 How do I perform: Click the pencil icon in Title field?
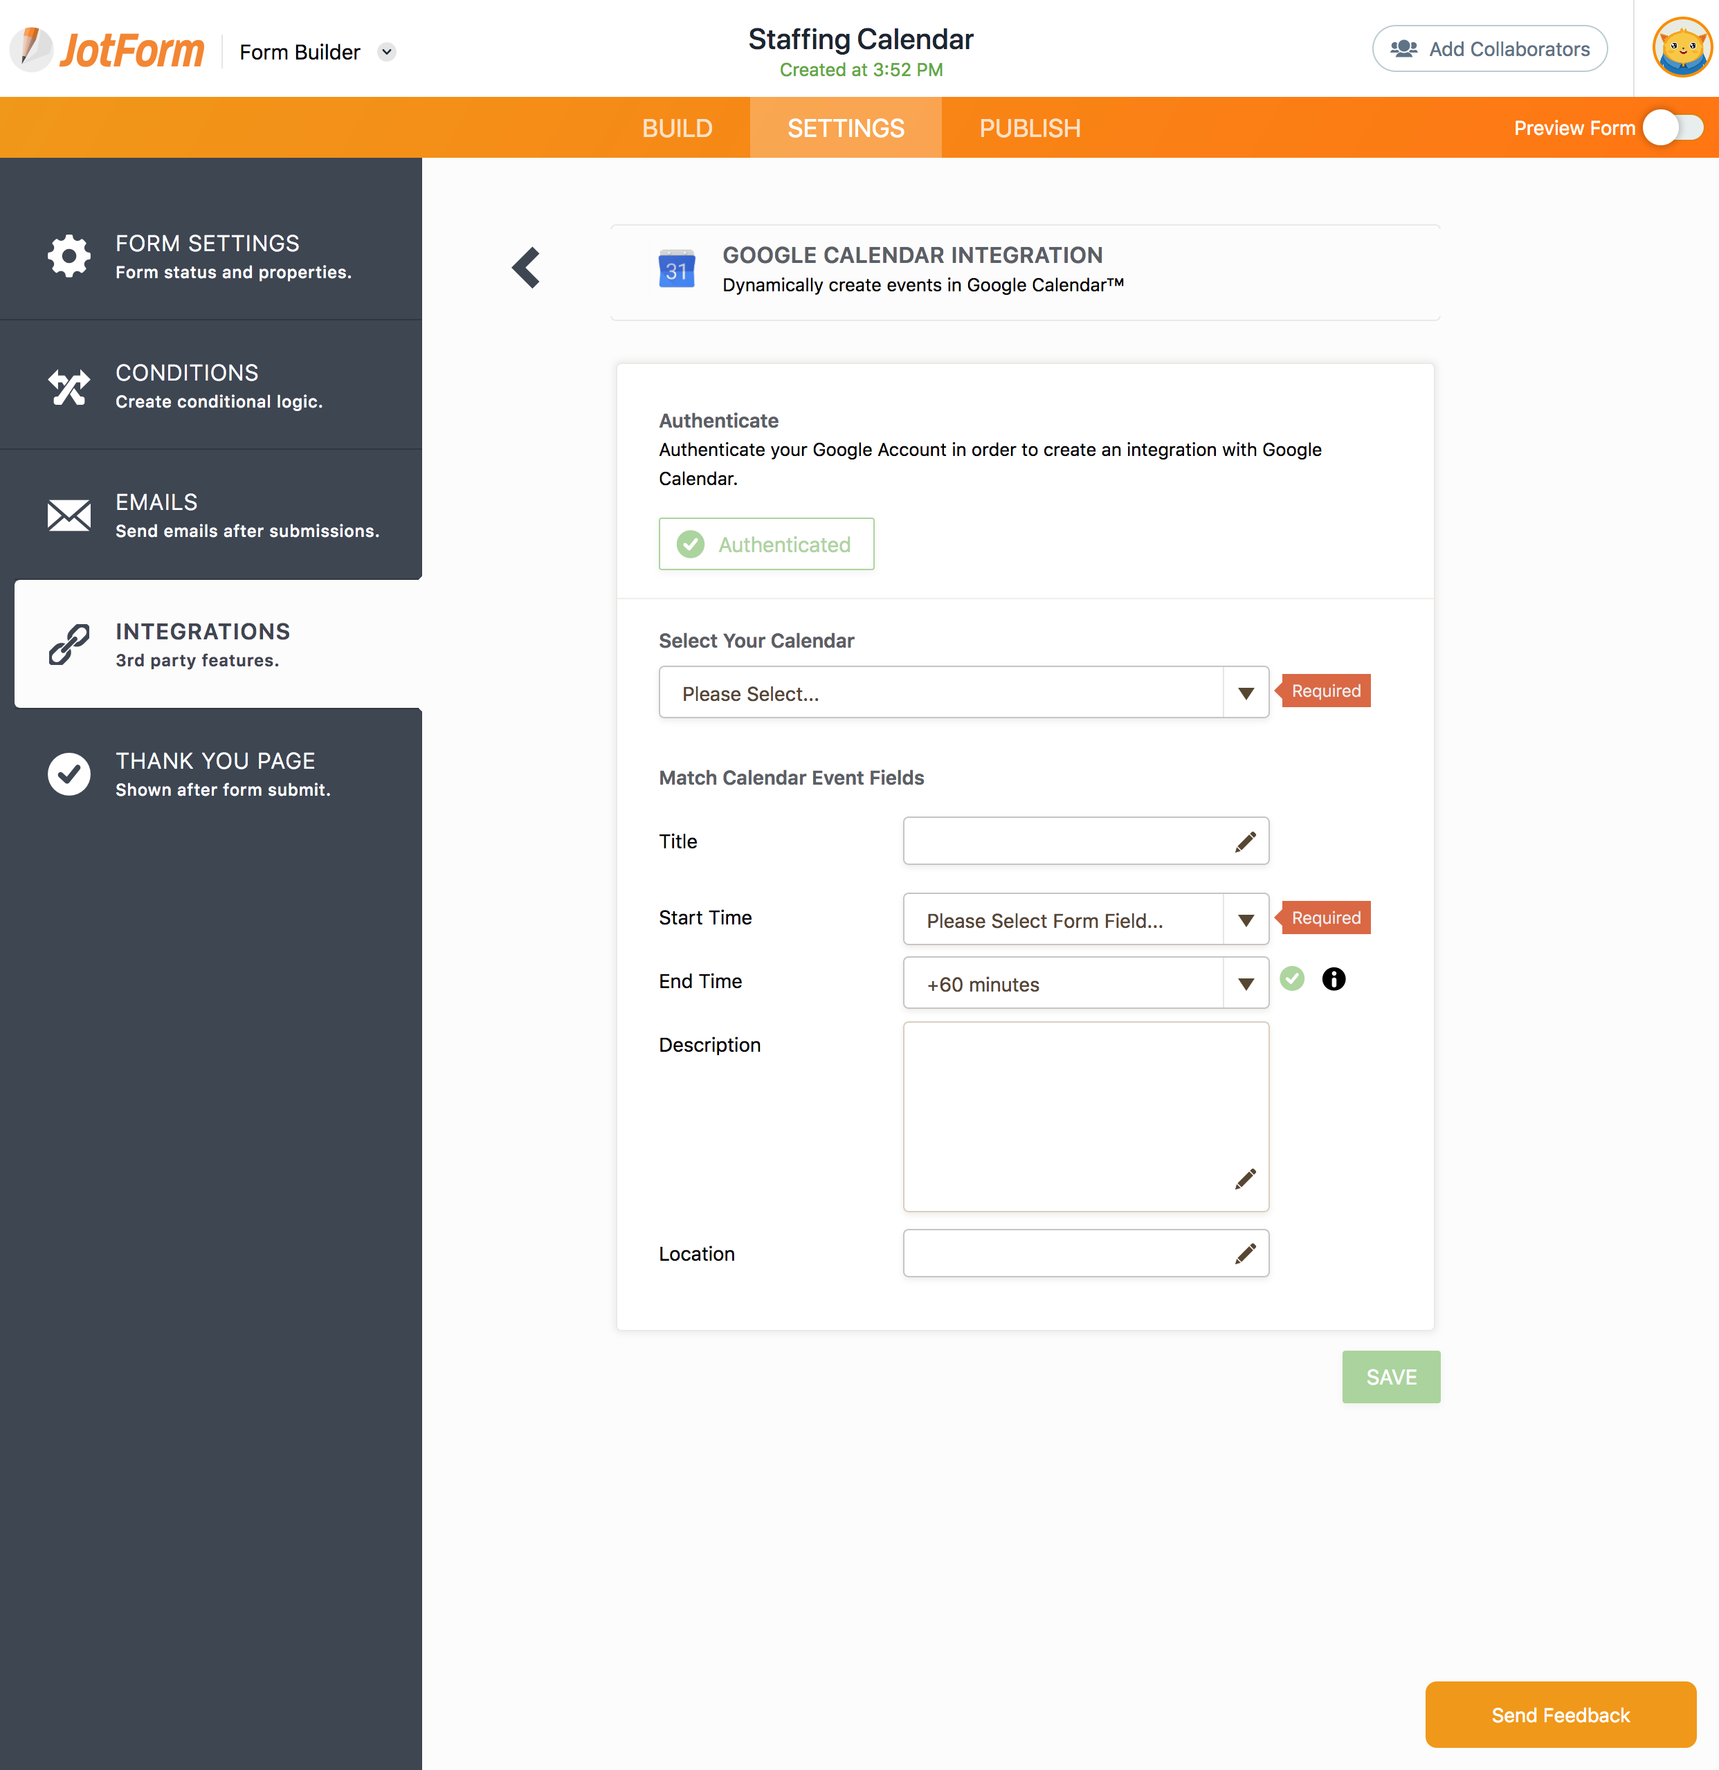1246,841
